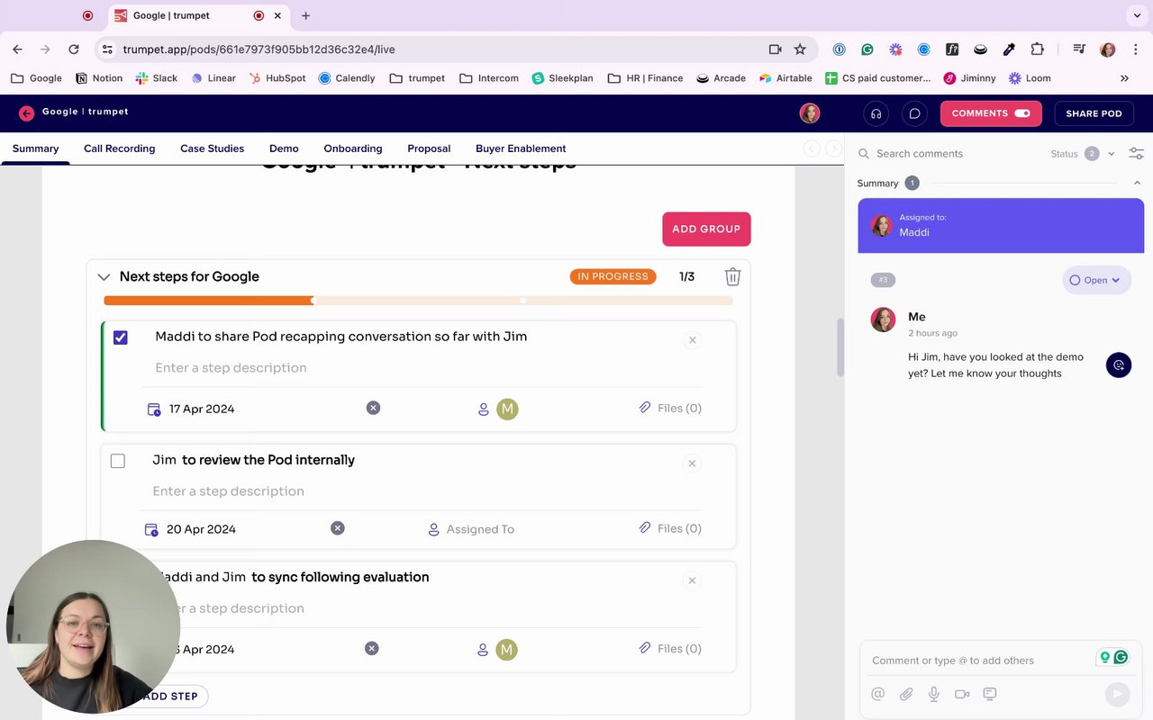Viewport: 1153px width, 720px height.
Task: Click assignee avatar M on third step
Action: 506,649
